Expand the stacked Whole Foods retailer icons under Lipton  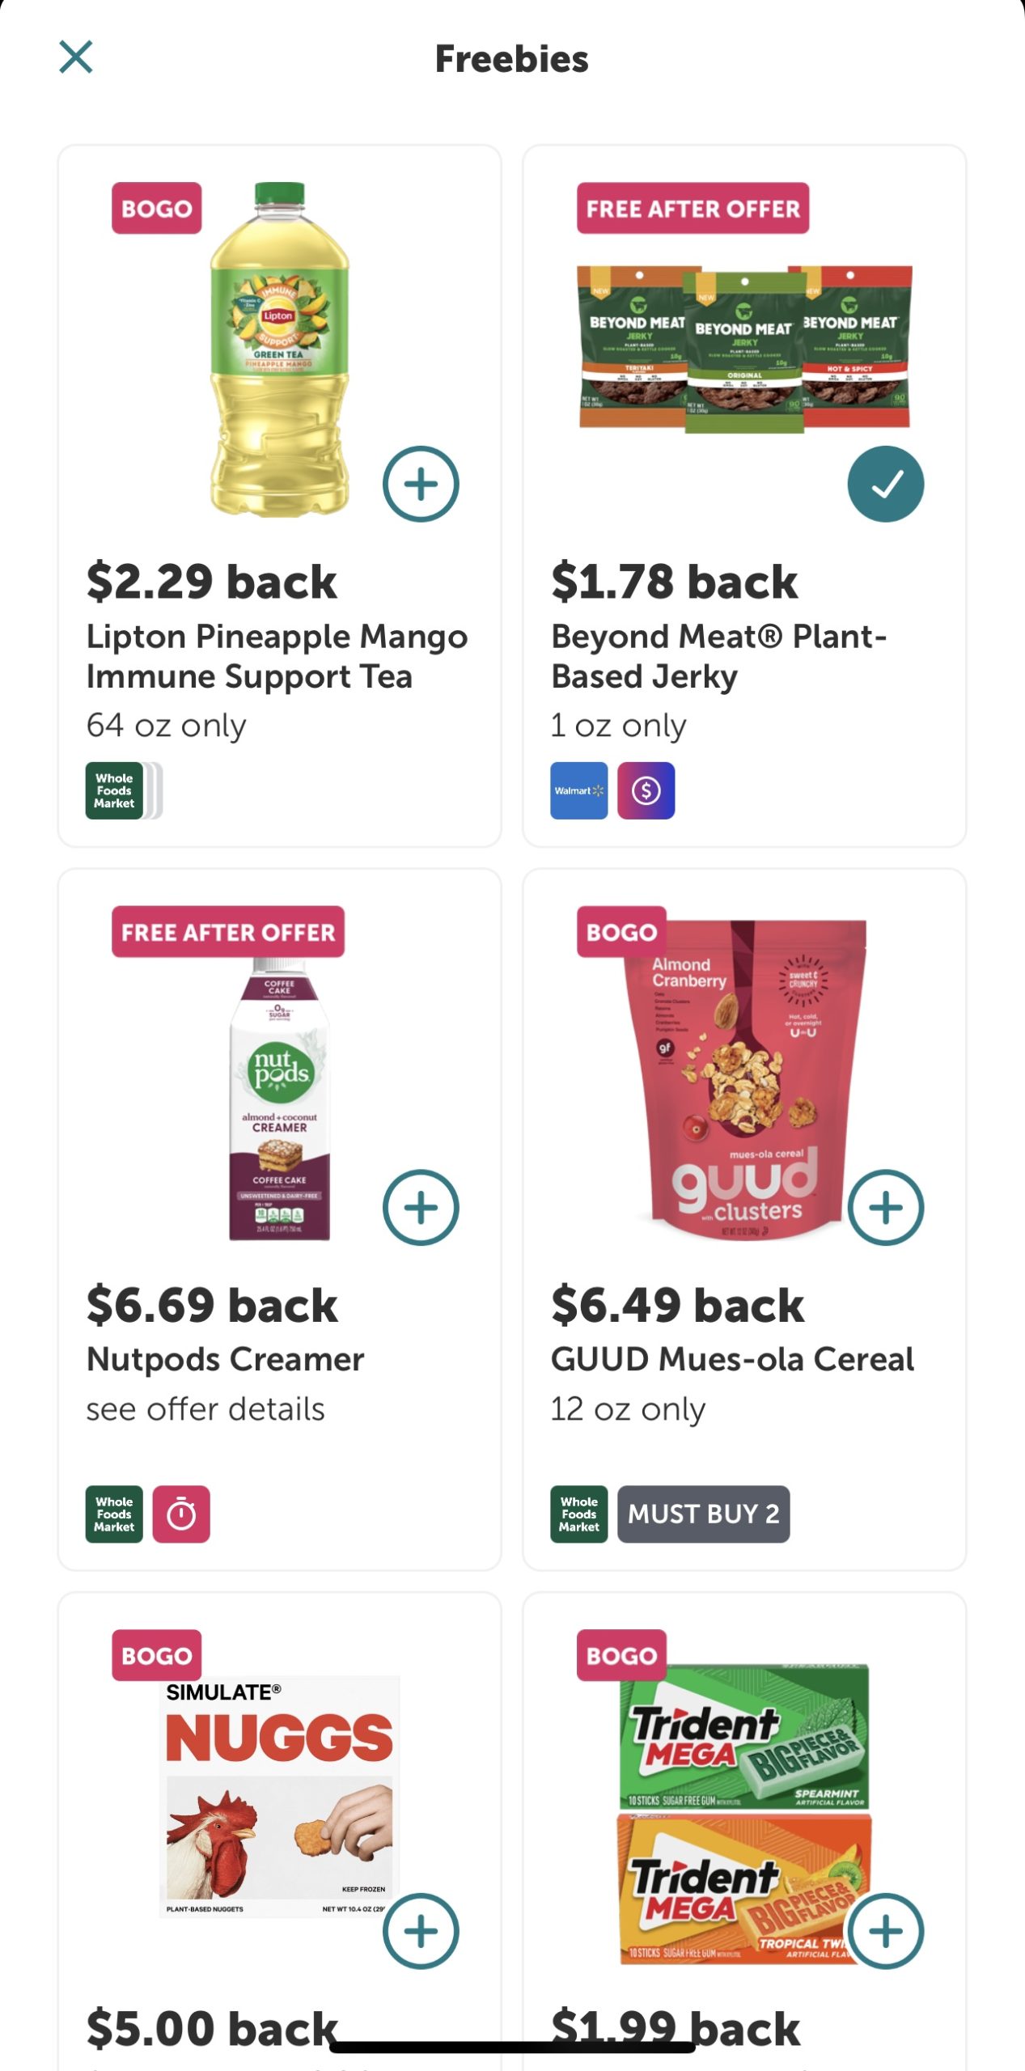pyautogui.click(x=150, y=790)
